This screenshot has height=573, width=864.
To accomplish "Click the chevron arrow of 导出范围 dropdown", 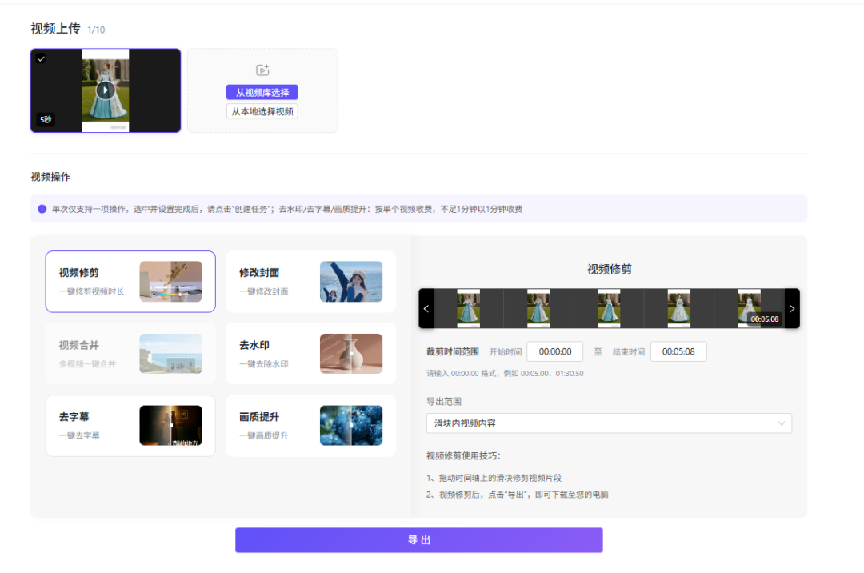I will click(782, 423).
